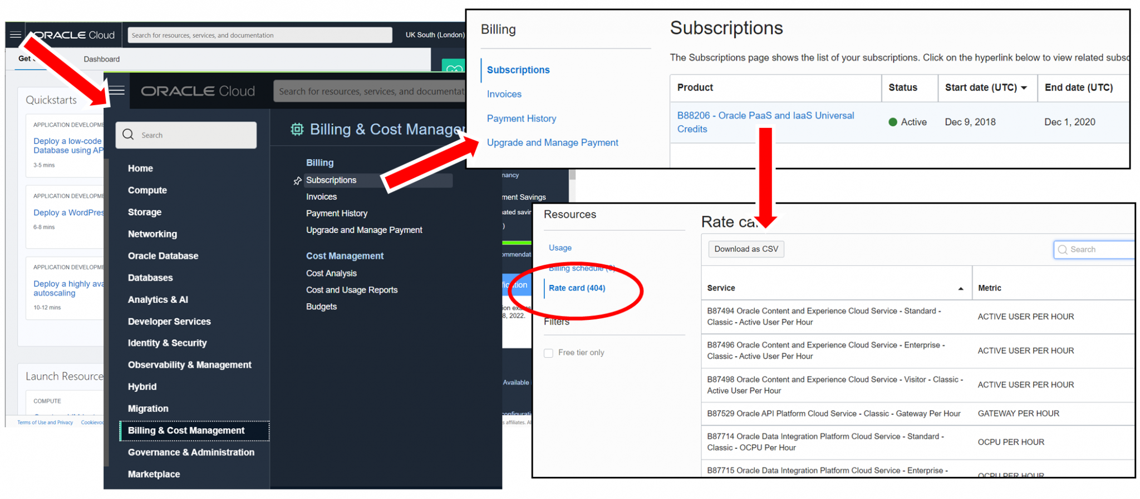This screenshot has height=499, width=1140.
Task: Open Oracle Database menu entry
Action: click(x=163, y=256)
